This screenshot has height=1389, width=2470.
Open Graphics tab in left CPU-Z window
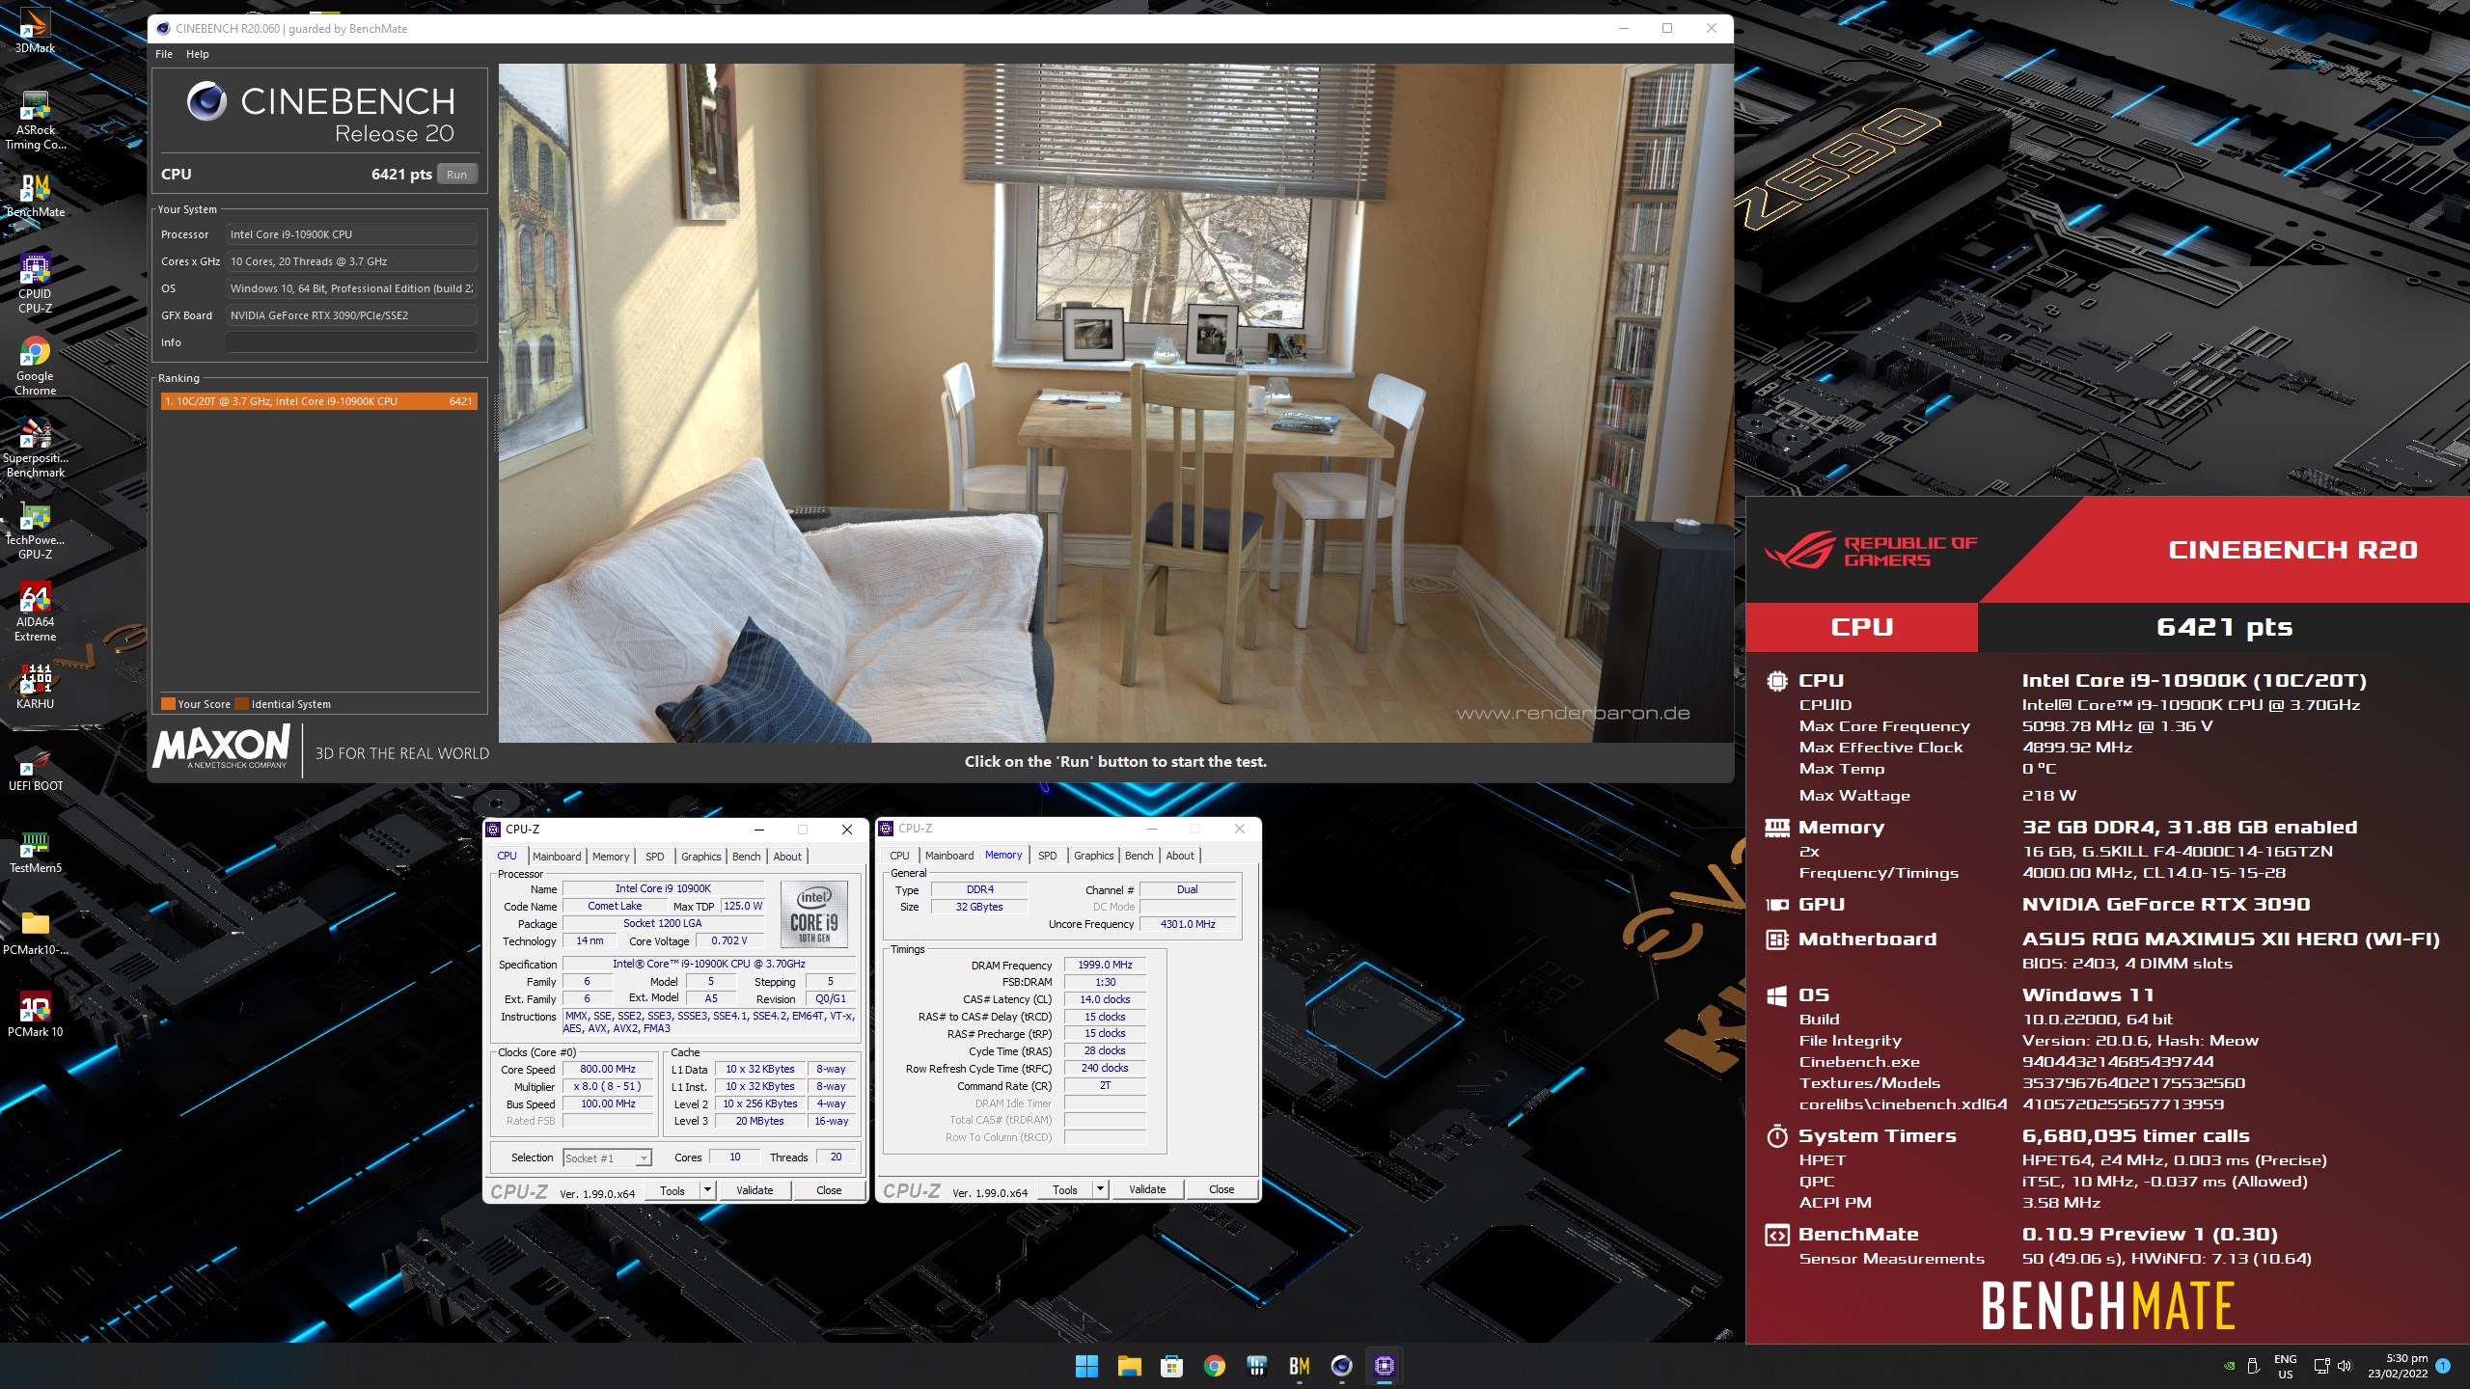coord(700,857)
